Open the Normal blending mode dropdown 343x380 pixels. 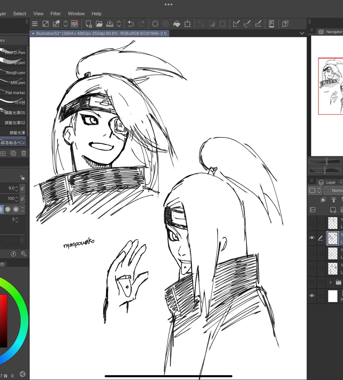click(x=333, y=190)
